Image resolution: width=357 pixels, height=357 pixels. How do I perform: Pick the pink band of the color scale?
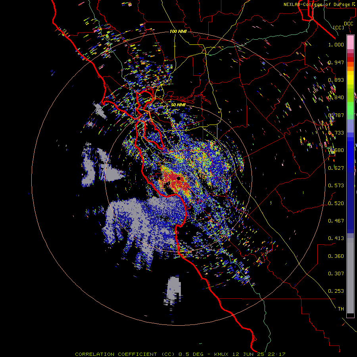click(350, 42)
